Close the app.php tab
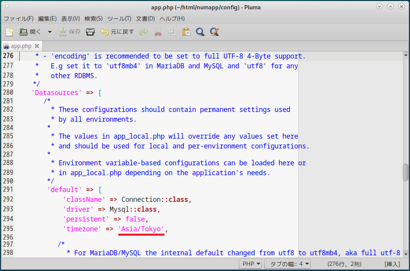Viewport: 410px width, 271px height. (x=37, y=46)
